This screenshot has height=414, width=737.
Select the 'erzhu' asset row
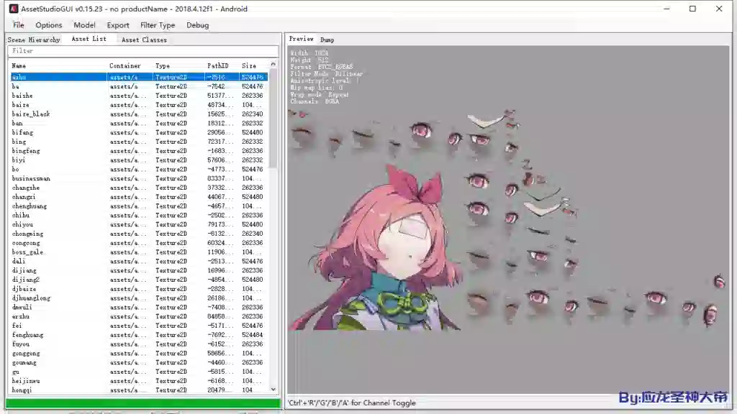139,316
